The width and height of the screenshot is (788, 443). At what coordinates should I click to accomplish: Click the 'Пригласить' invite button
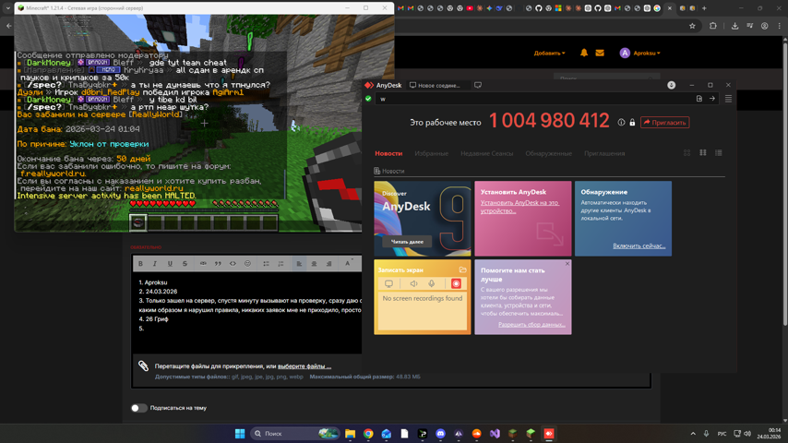point(664,122)
